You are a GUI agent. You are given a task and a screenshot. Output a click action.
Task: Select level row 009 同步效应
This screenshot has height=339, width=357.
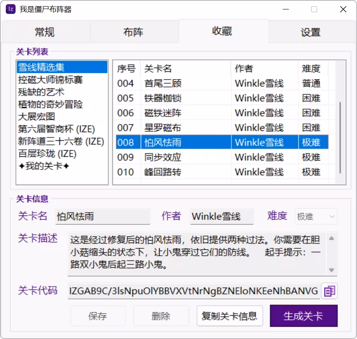tap(222, 157)
